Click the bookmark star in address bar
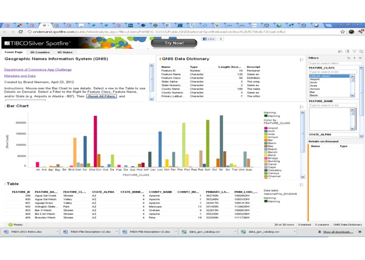The width and height of the screenshot is (365, 260). [342, 32]
